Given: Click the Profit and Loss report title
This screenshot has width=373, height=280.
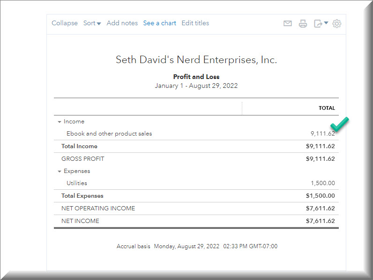Looking at the screenshot, I should [x=196, y=77].
